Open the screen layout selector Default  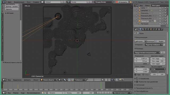53,2
